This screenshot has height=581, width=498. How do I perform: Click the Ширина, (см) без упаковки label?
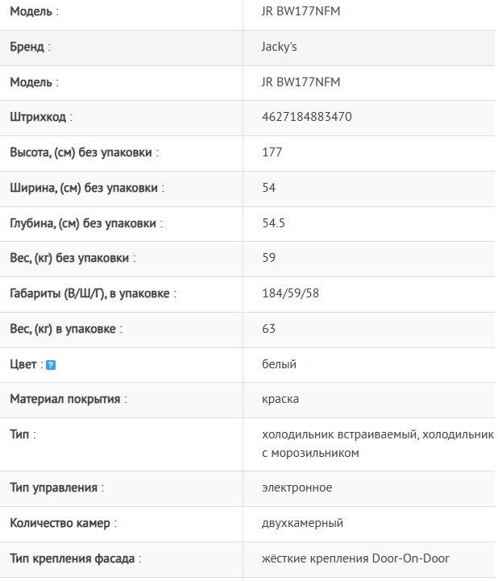pyautogui.click(x=87, y=188)
